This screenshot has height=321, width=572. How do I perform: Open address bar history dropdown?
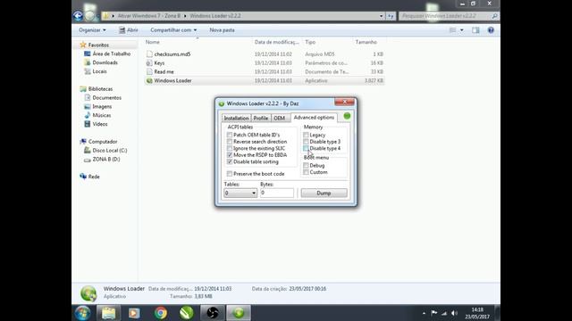[382, 16]
